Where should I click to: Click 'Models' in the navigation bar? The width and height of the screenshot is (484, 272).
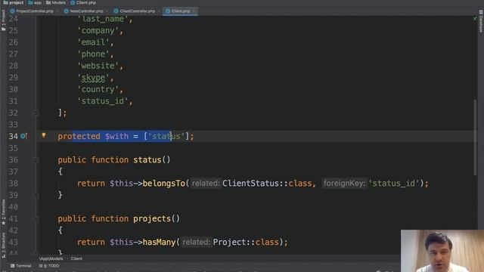click(59, 2)
